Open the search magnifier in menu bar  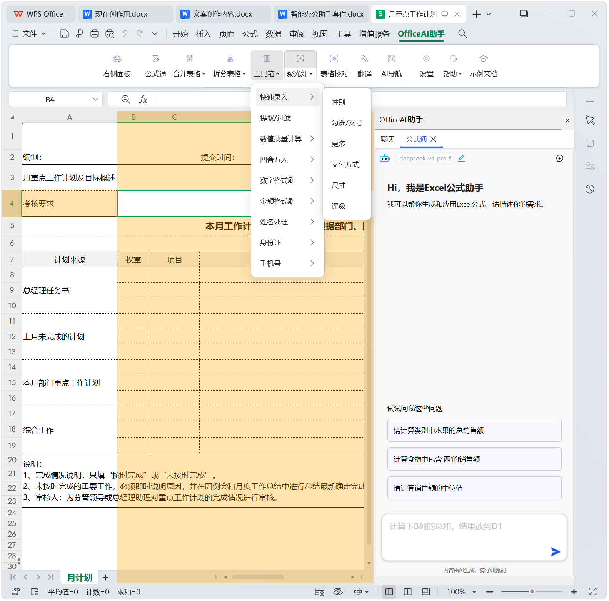(462, 34)
